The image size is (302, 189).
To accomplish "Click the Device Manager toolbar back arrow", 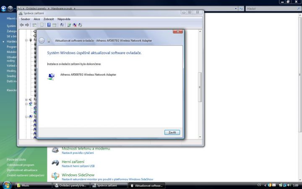I will (x=22, y=25).
